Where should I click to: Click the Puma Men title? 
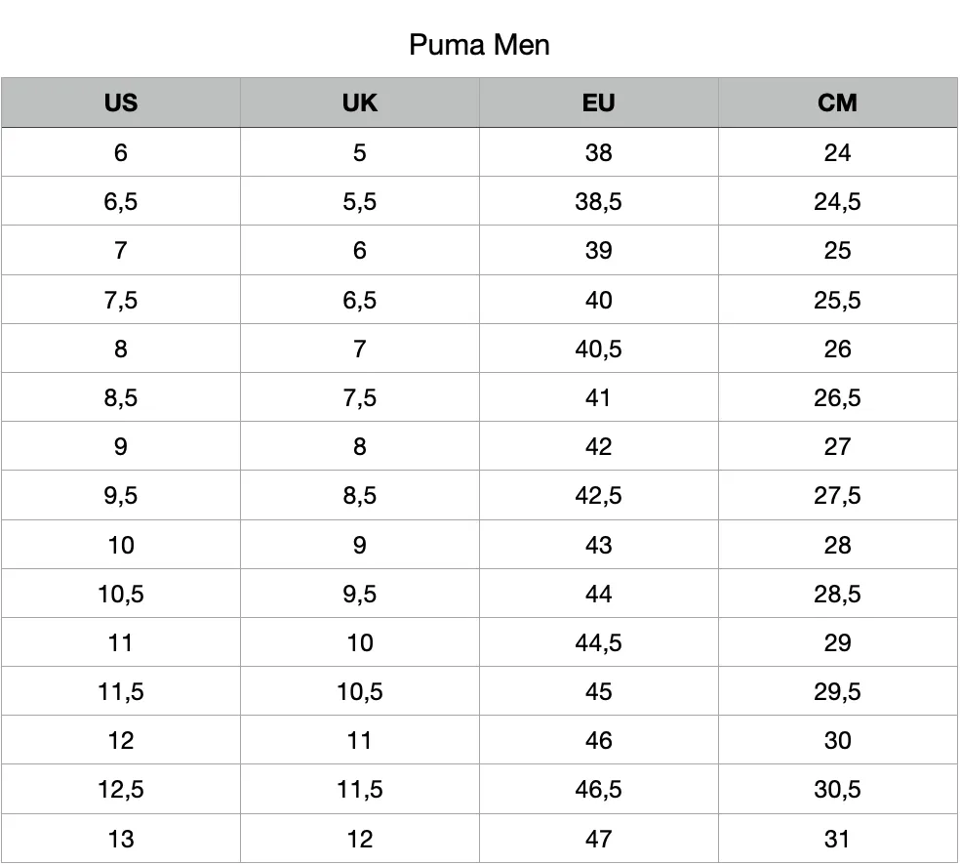[x=479, y=45]
